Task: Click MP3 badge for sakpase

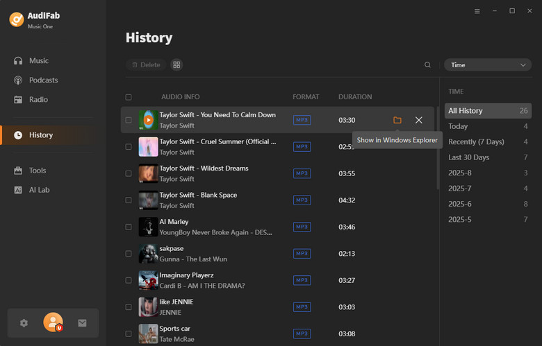Action: click(302, 254)
